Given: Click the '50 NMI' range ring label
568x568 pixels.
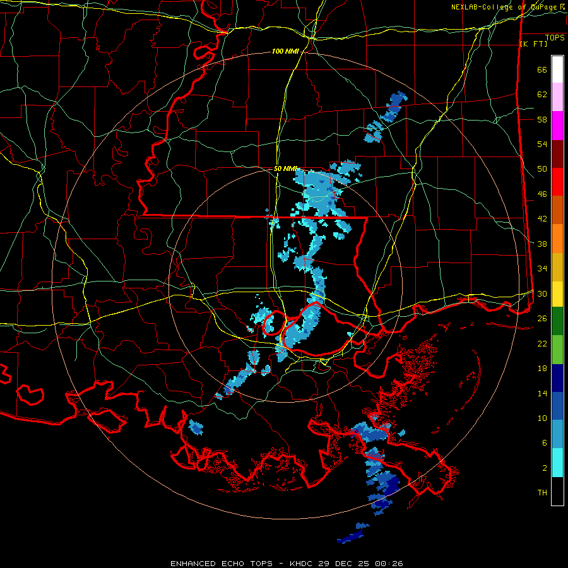Looking at the screenshot, I should click(x=285, y=169).
